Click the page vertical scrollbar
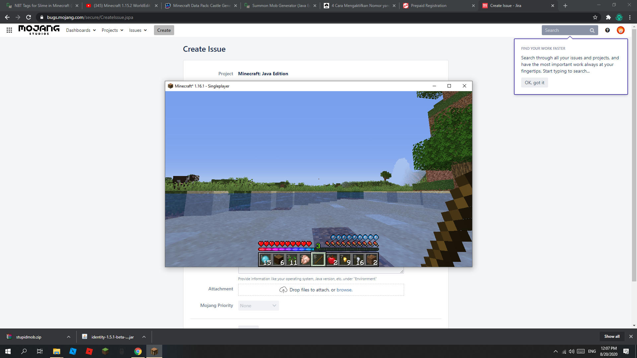Viewport: 637px width, 358px height. click(634, 156)
